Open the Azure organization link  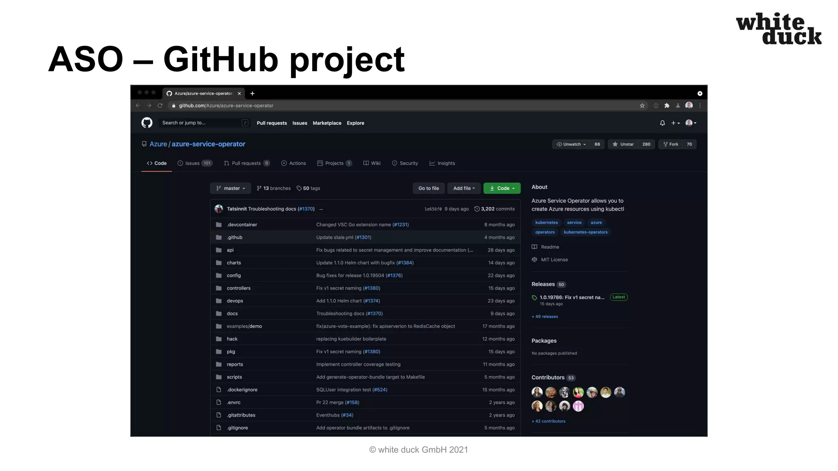click(158, 144)
